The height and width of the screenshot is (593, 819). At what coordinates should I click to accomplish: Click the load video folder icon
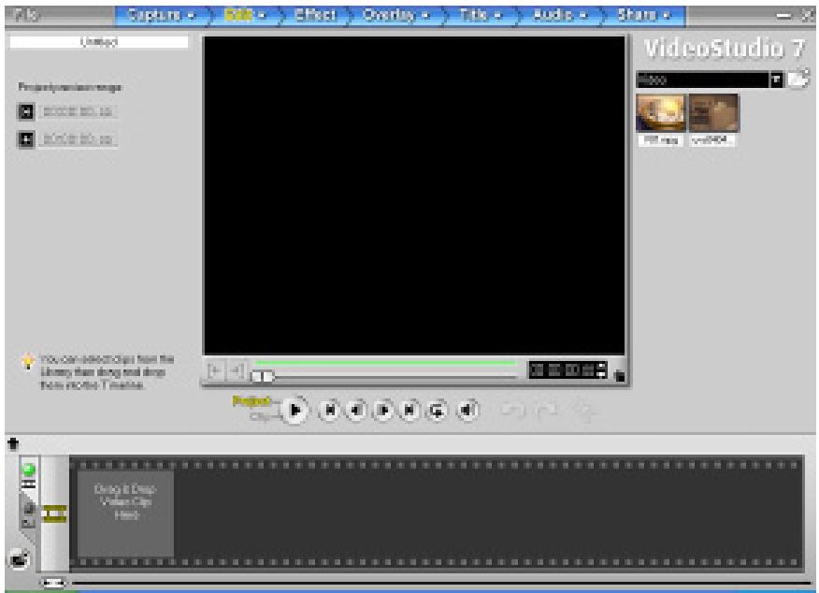point(798,80)
